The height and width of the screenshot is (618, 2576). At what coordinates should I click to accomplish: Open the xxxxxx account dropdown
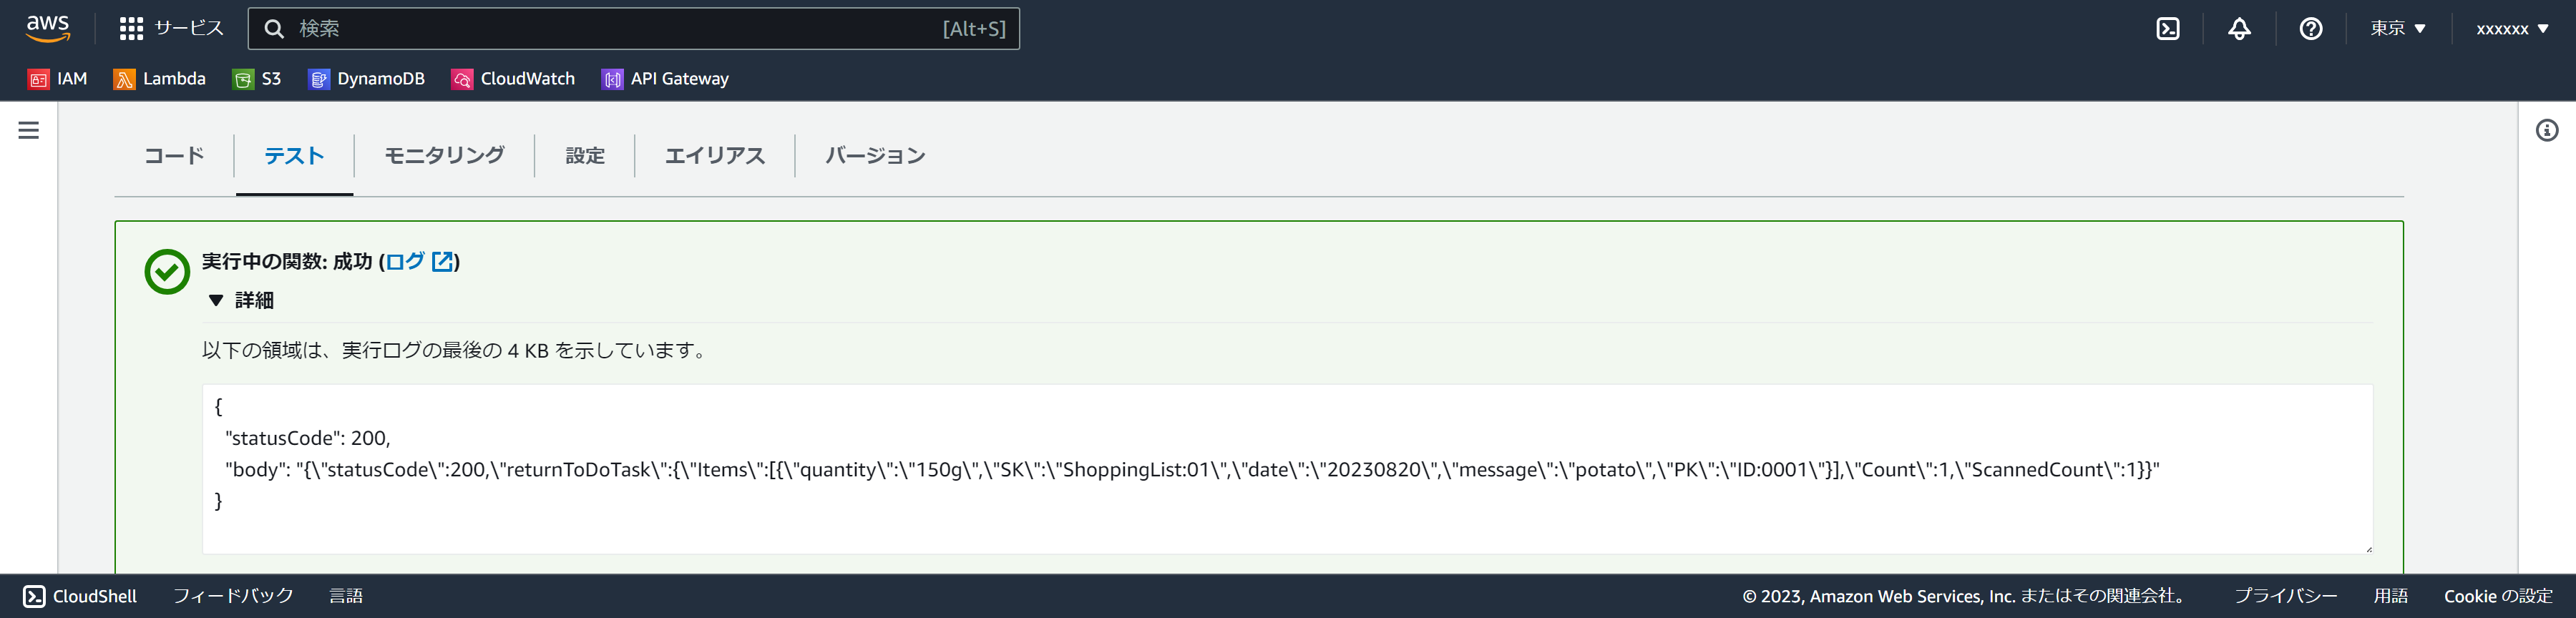tap(2511, 29)
